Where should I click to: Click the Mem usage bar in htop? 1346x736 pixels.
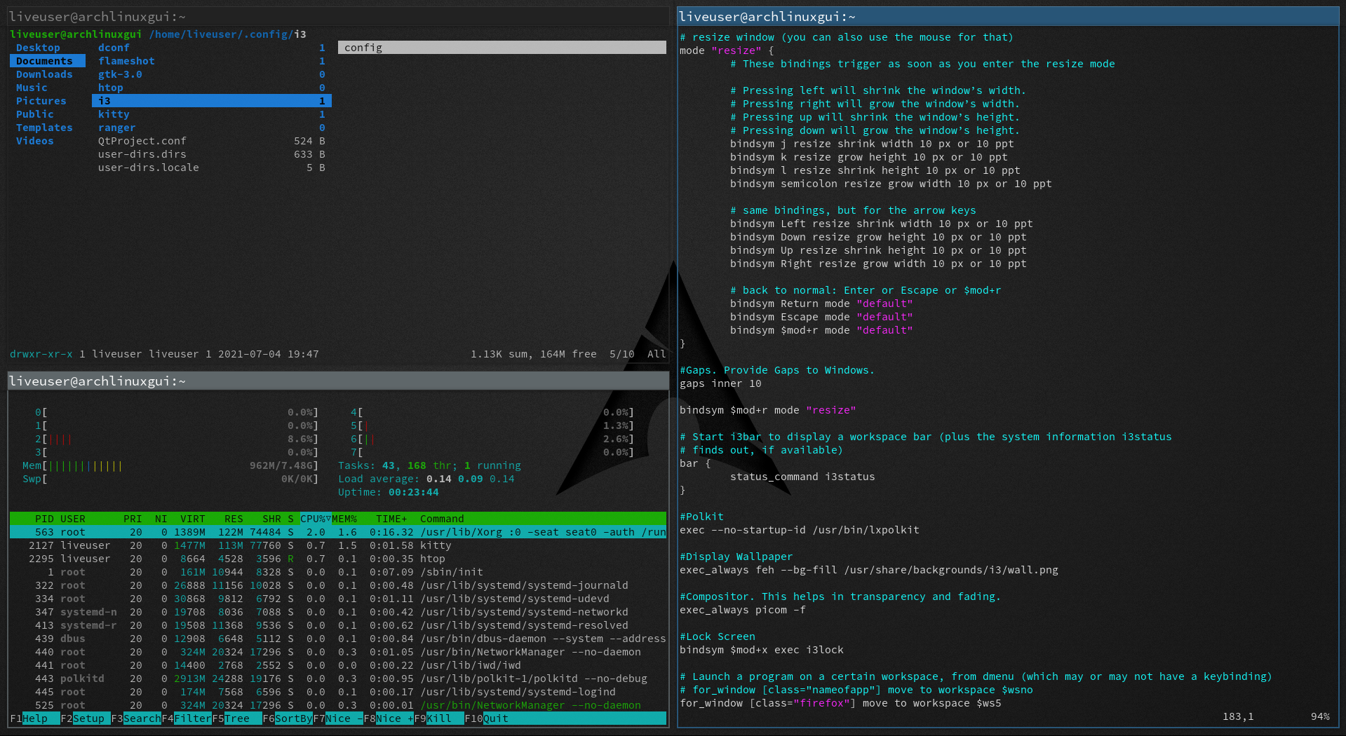[x=170, y=465]
